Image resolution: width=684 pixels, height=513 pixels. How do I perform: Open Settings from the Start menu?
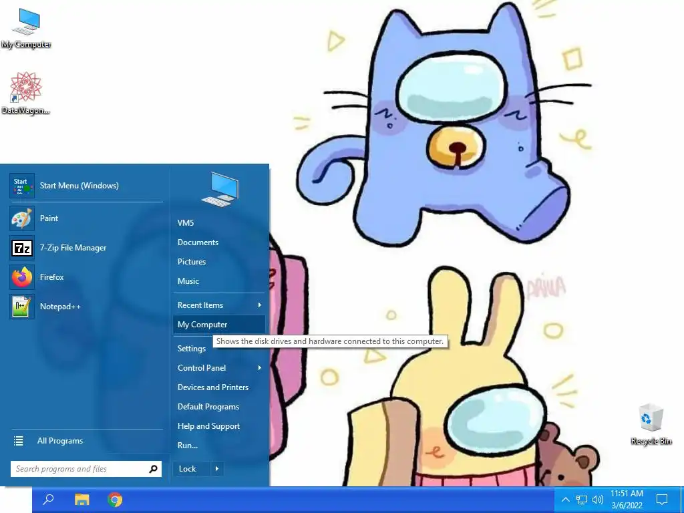click(192, 348)
